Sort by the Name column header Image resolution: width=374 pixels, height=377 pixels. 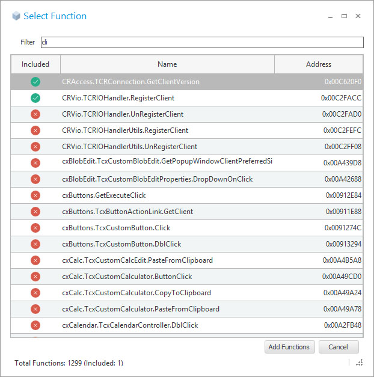[x=167, y=64]
